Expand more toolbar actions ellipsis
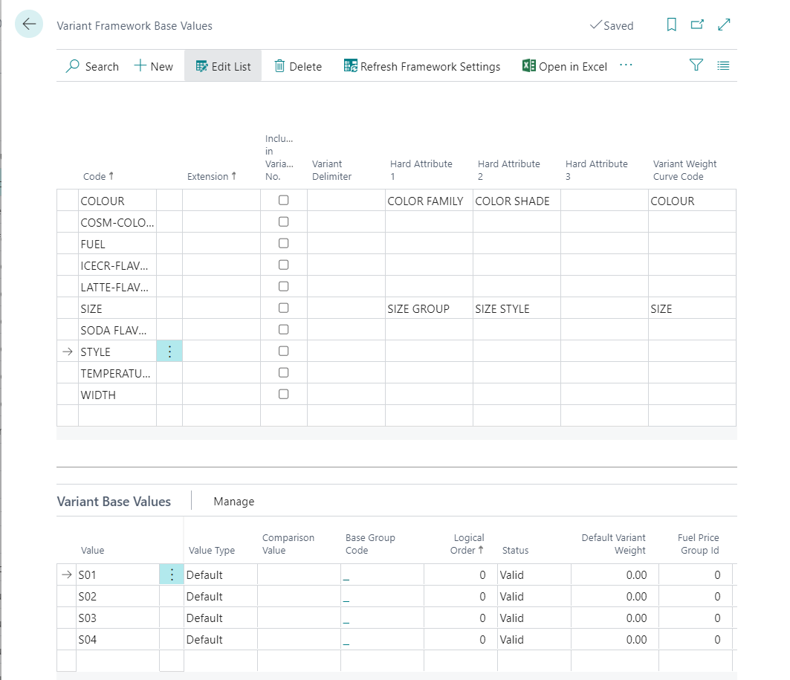This screenshot has height=680, width=790. tap(626, 65)
